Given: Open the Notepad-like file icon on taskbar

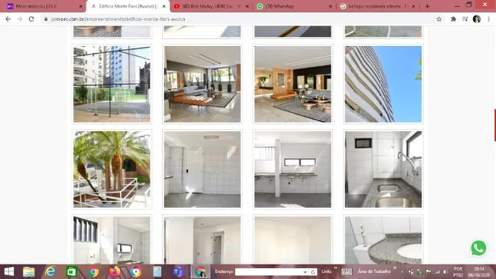Looking at the screenshot, I should [x=157, y=272].
